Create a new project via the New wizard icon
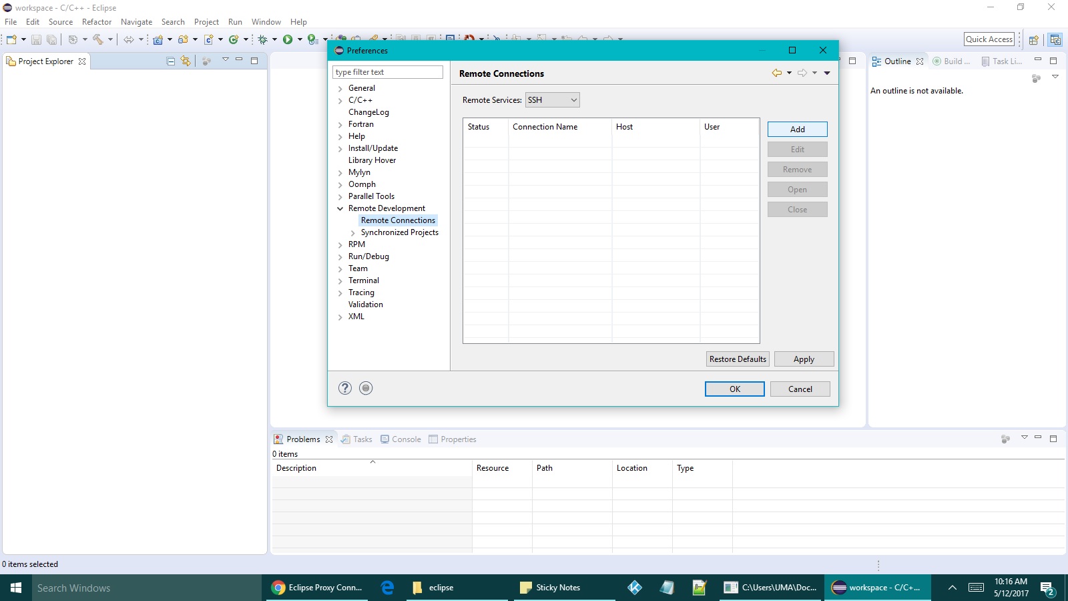This screenshot has width=1068, height=601. click(x=12, y=39)
